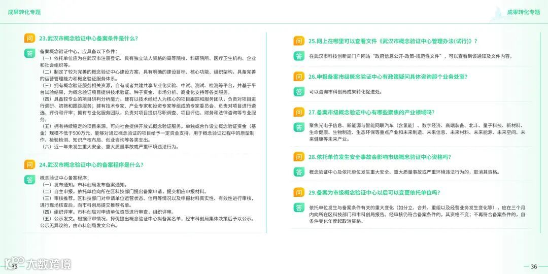Click the 答 icon under question 25
This screenshot has width=548, height=274.
299,56
